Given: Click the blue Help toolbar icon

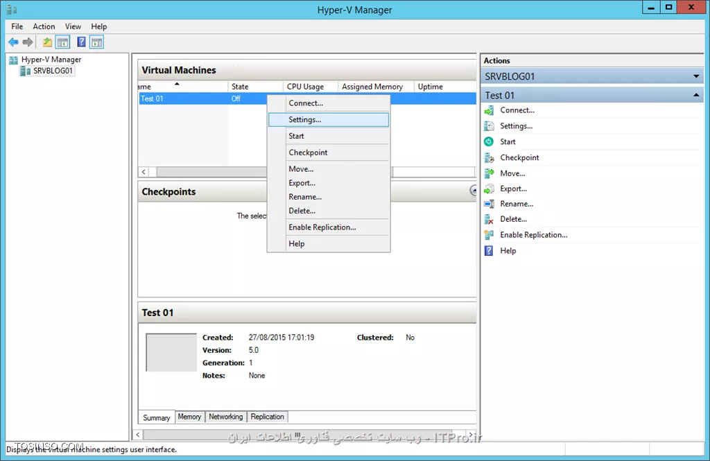Looking at the screenshot, I should (81, 42).
